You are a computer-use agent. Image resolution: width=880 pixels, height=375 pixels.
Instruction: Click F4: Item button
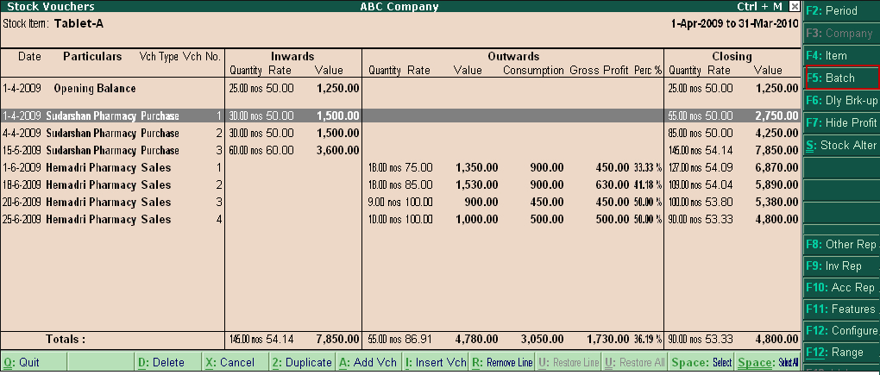coord(841,55)
